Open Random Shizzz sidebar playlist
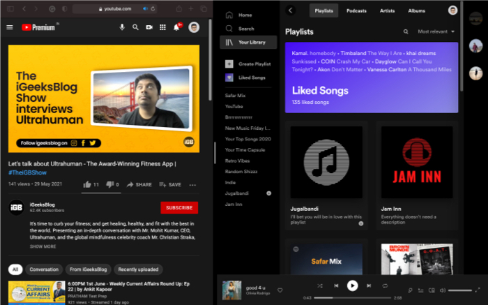Screen dimensions: 488x305 241,172
